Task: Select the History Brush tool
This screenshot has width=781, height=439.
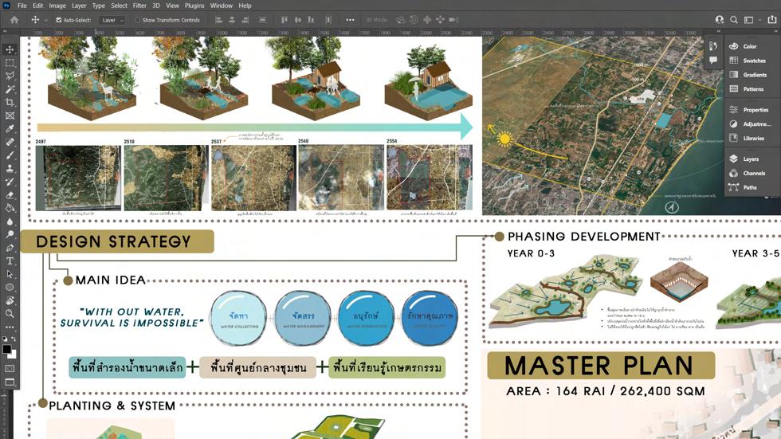Action: coord(10,182)
